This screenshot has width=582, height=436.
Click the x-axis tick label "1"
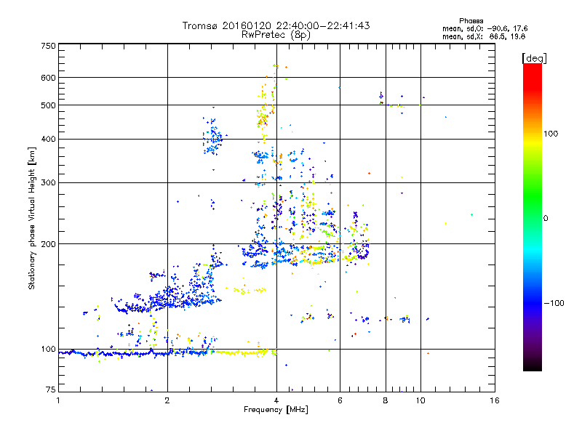coord(58,400)
